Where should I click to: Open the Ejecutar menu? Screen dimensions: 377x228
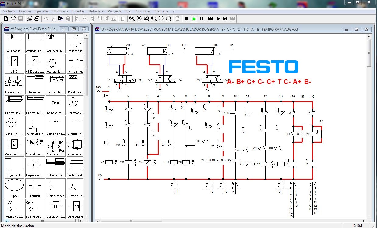pos(42,11)
